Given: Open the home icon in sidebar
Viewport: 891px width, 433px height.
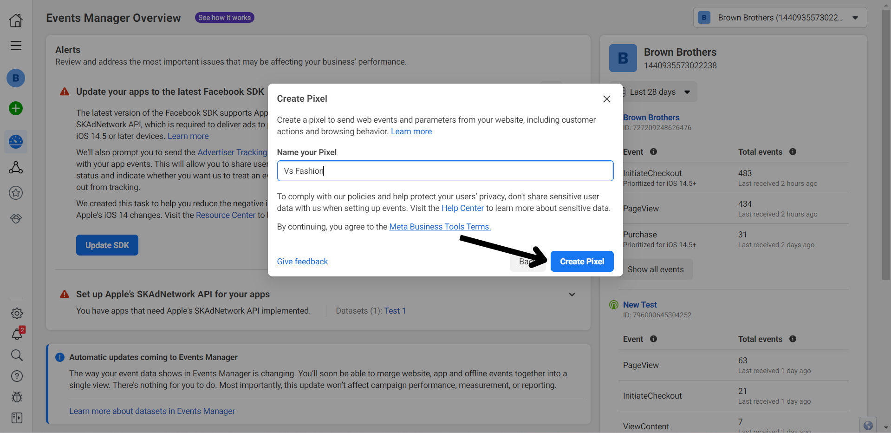Looking at the screenshot, I should (x=16, y=20).
